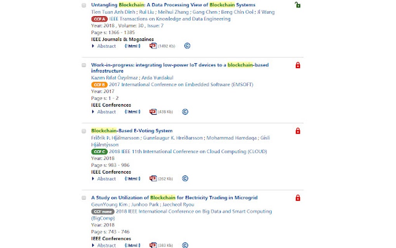This screenshot has width=396, height=248.
Task: Open the Blockchain-Based E-Voting System article title link
Action: [x=132, y=130]
